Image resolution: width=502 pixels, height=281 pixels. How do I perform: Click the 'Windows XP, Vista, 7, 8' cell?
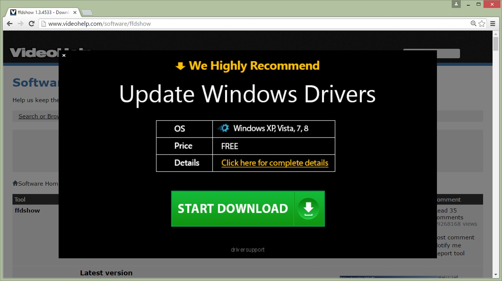[x=274, y=129]
